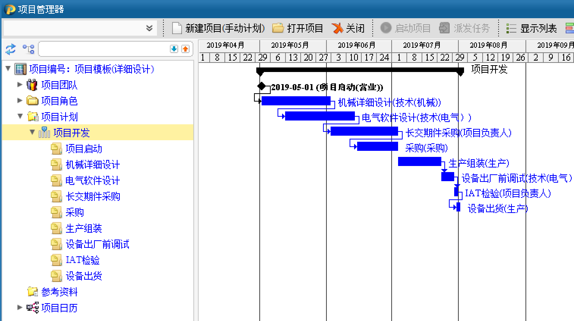The height and width of the screenshot is (321, 574).
Task: Click the 采购 Gantt bar
Action: (378, 146)
